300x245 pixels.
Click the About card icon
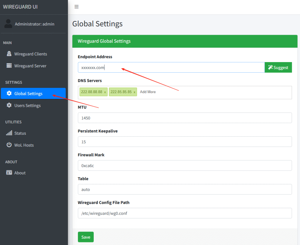click(9, 173)
